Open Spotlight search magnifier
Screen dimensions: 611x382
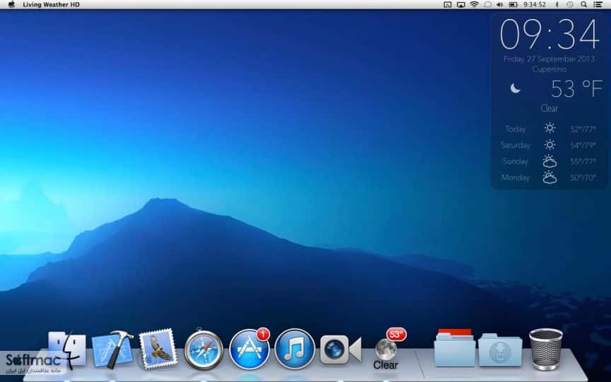(x=583, y=4)
